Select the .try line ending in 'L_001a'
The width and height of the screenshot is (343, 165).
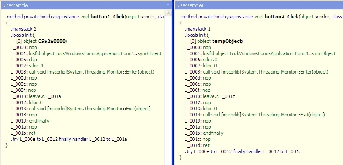[69, 139]
